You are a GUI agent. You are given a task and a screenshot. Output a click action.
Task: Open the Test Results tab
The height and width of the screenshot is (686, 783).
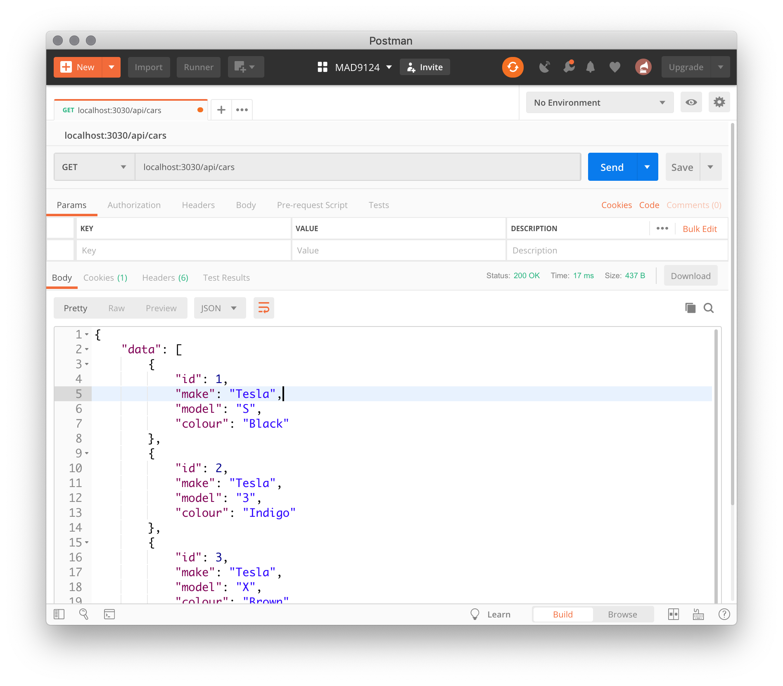click(x=226, y=278)
